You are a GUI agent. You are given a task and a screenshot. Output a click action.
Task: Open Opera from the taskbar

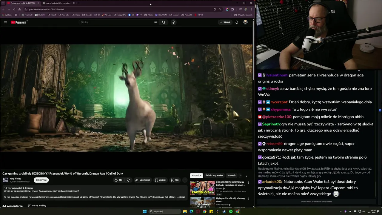198,211
